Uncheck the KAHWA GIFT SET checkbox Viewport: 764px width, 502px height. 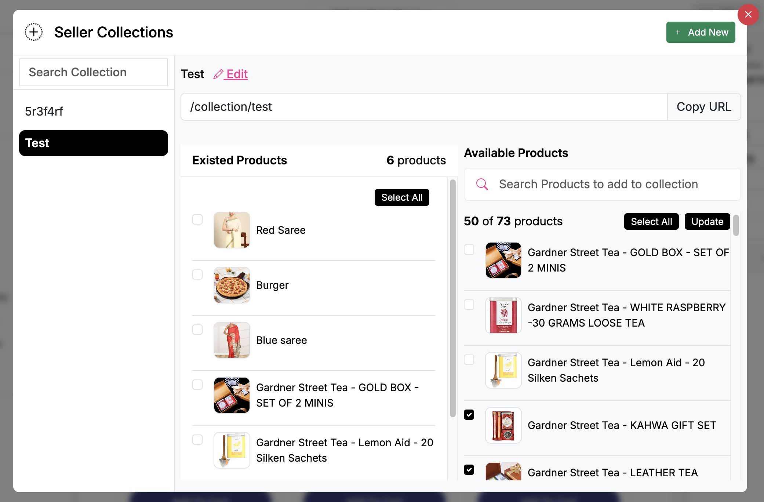469,415
